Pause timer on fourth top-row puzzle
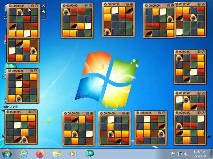The height and width of the screenshot is (159, 213). click(x=146, y=6)
